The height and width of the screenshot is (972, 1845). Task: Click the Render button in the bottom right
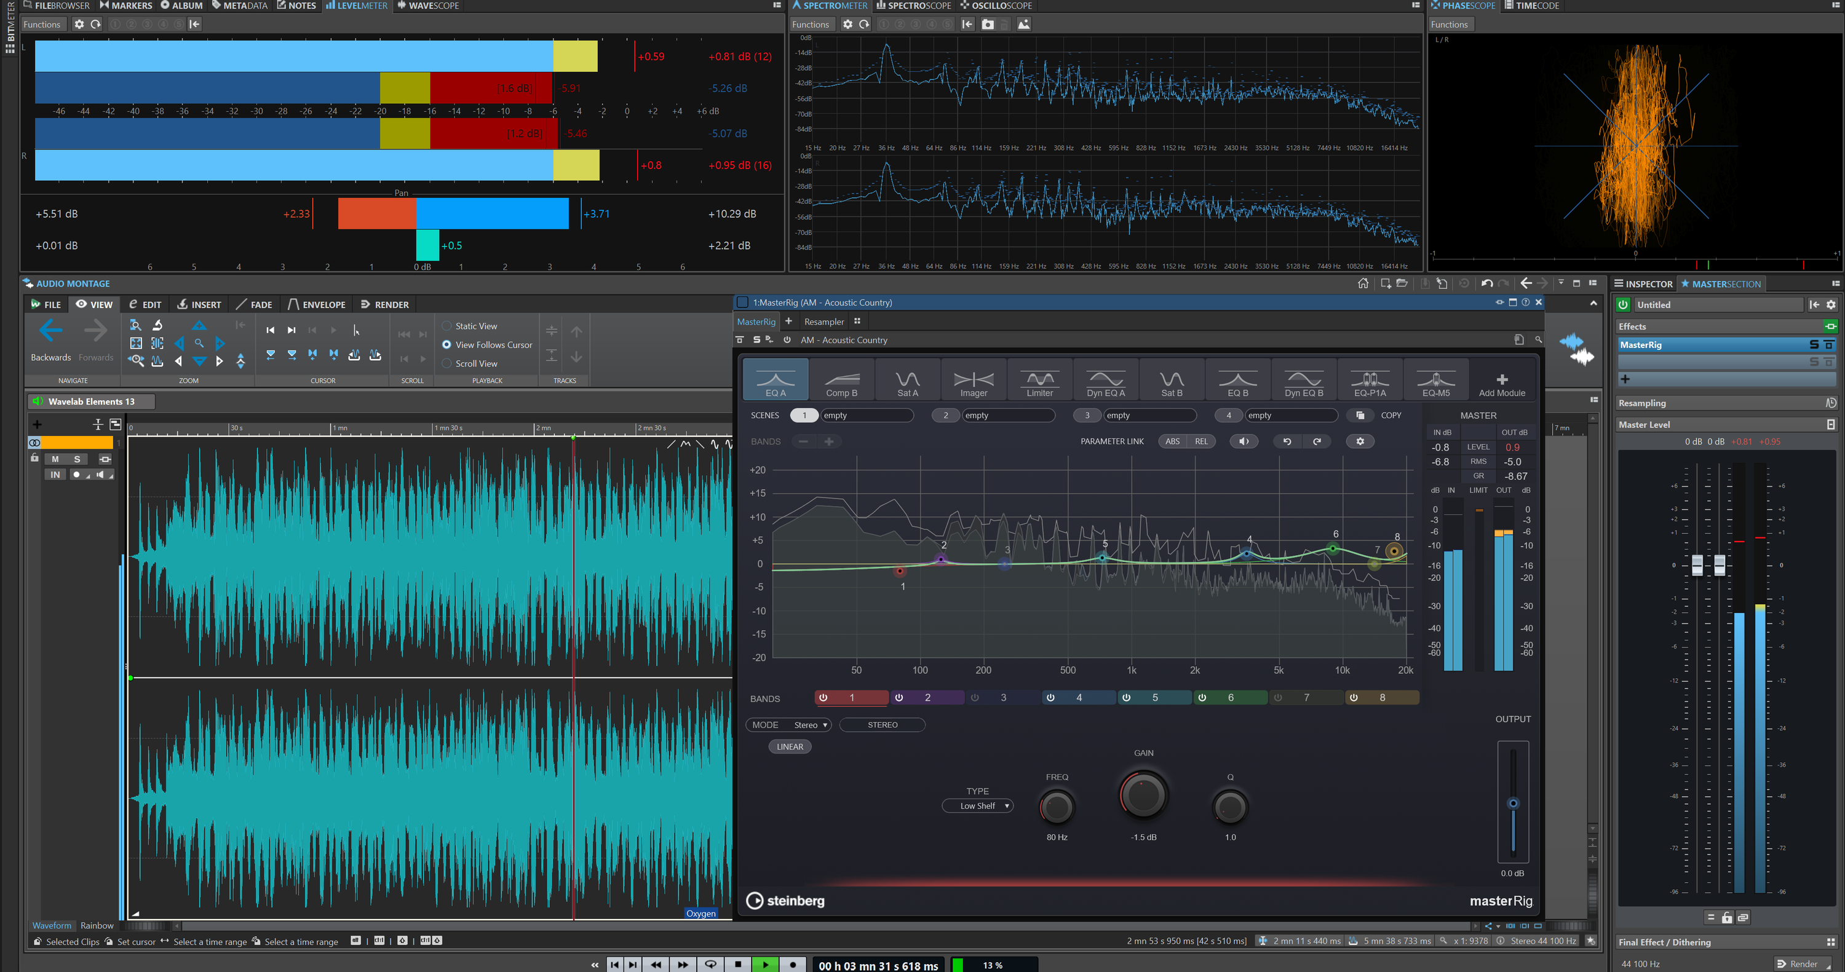pyautogui.click(x=1800, y=963)
